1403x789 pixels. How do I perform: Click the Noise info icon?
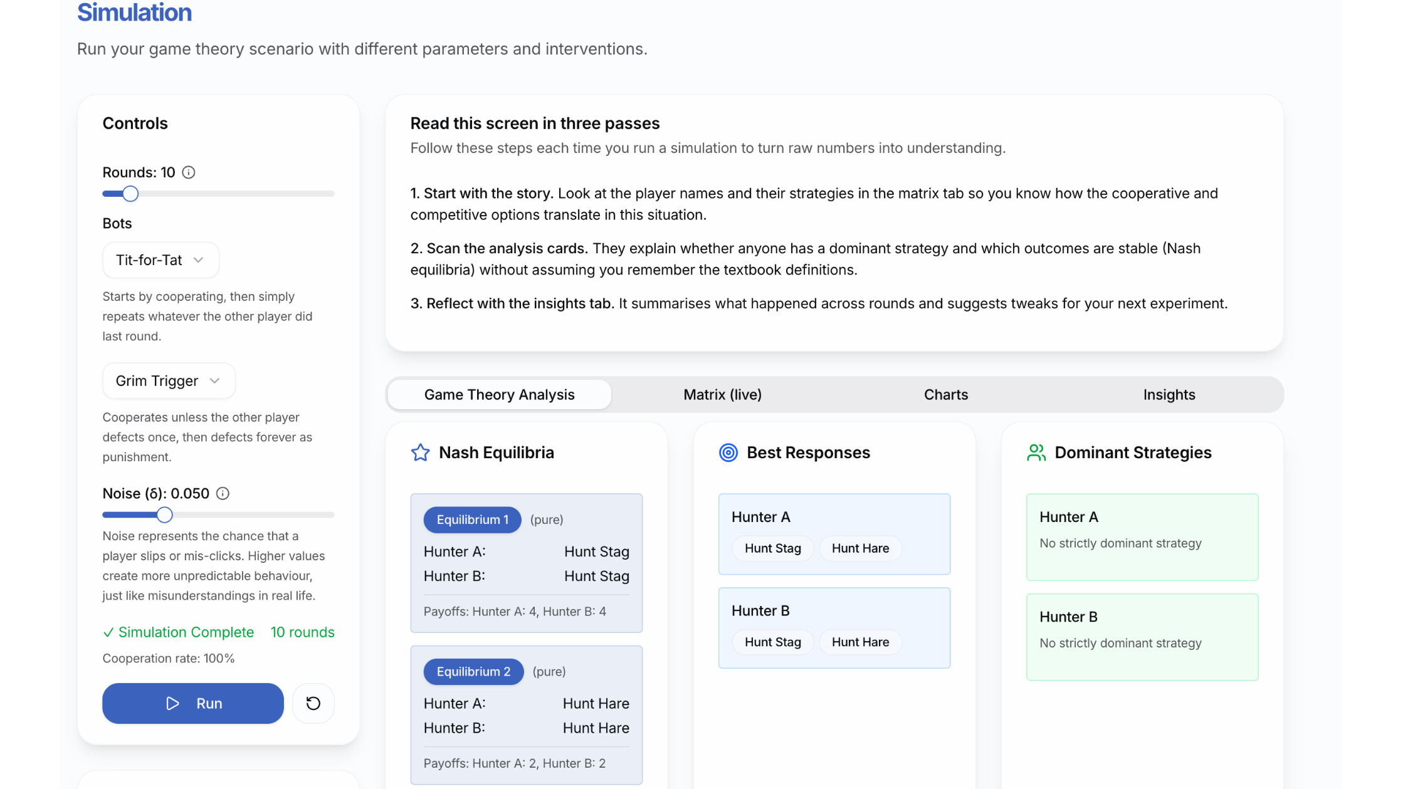click(223, 494)
